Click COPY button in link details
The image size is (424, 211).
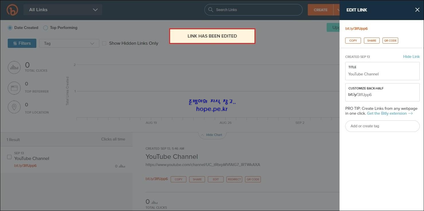click(178, 179)
